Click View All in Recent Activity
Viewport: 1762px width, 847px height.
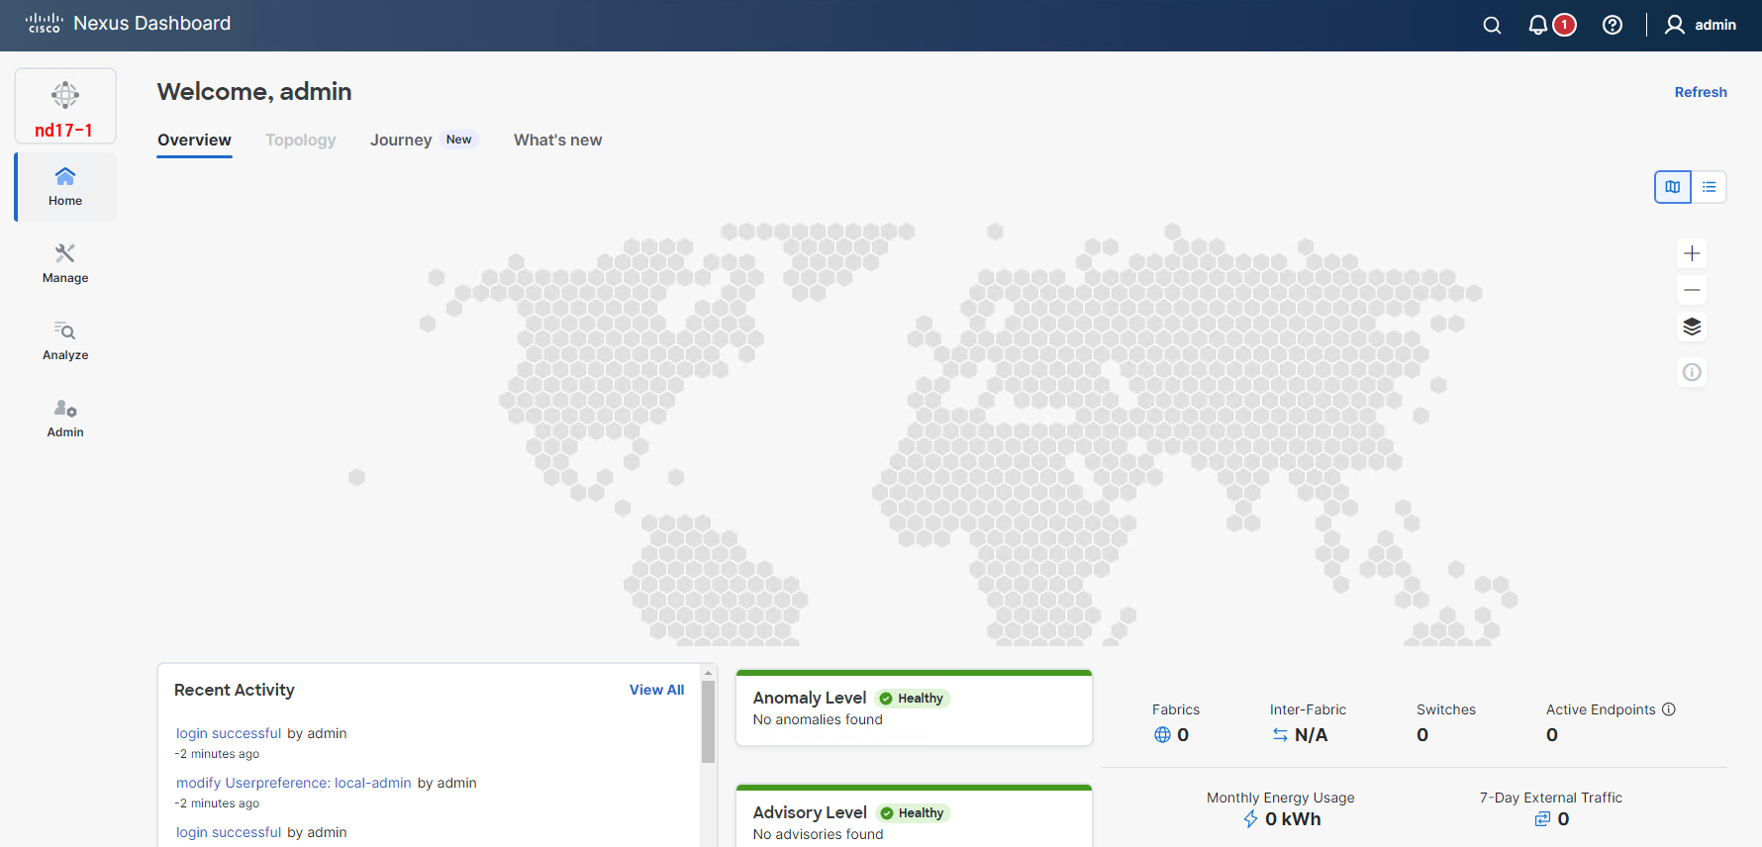[x=656, y=691]
